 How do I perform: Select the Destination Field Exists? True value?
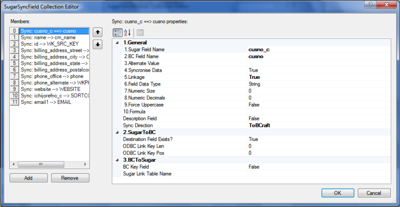[x=319, y=139]
